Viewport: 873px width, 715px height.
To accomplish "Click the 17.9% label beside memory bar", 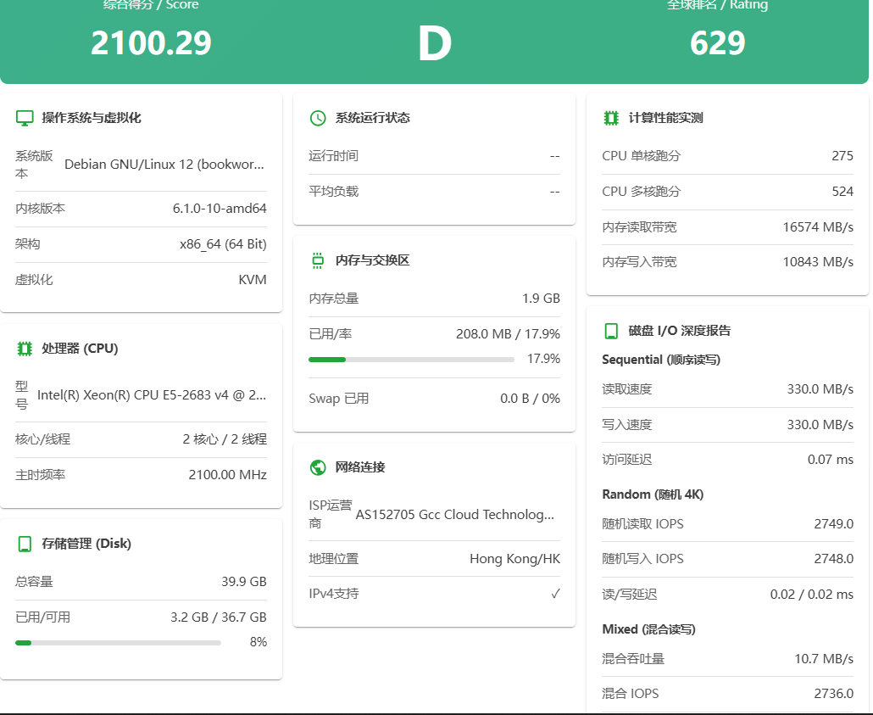I will [x=543, y=359].
